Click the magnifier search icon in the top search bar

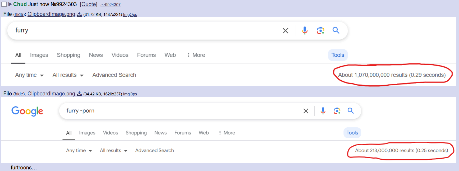coord(336,30)
